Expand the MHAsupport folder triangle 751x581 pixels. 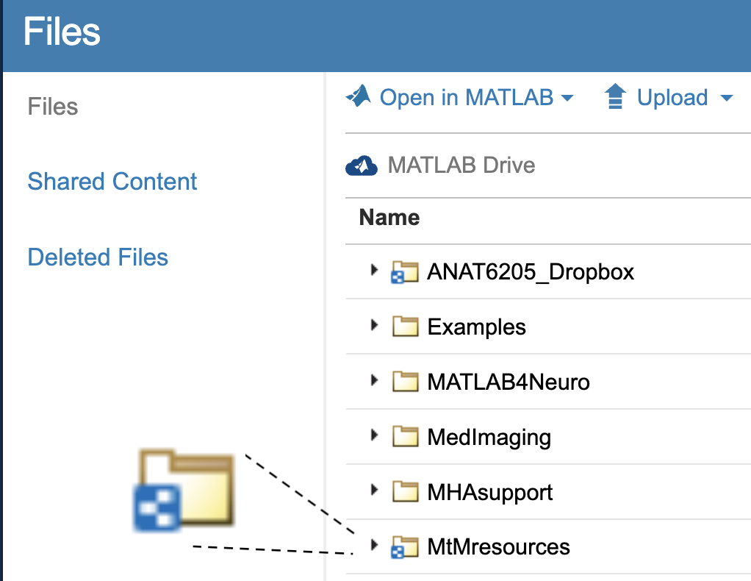[x=375, y=490]
